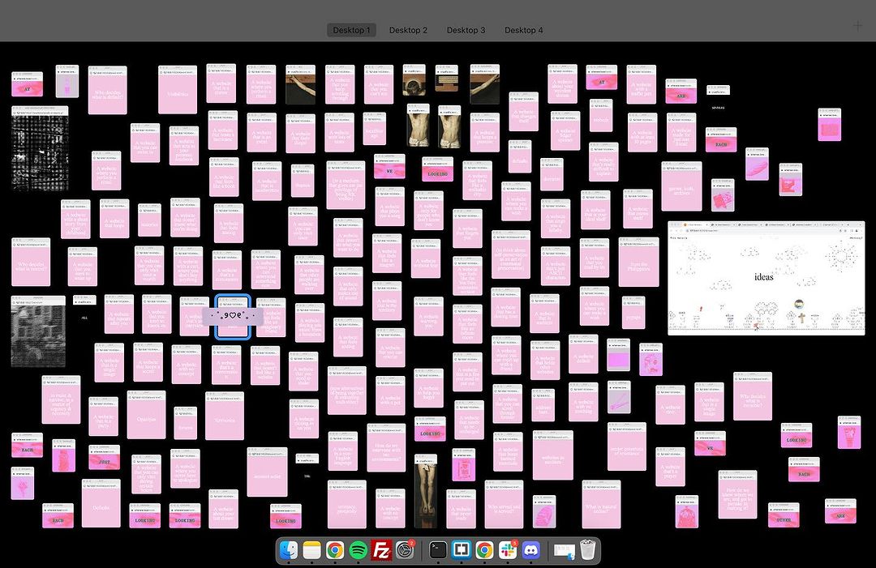Select the window labeled 'OTHER'
Screen dimensions: 876x568
pos(784,515)
